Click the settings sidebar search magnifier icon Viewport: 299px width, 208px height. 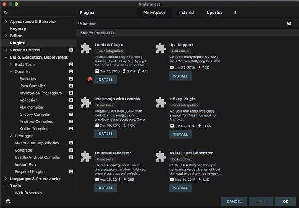coord(5,12)
